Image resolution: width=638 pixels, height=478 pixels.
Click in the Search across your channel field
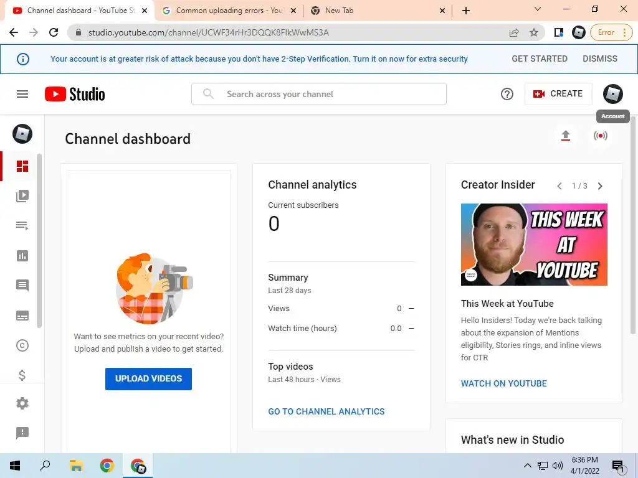click(x=319, y=94)
